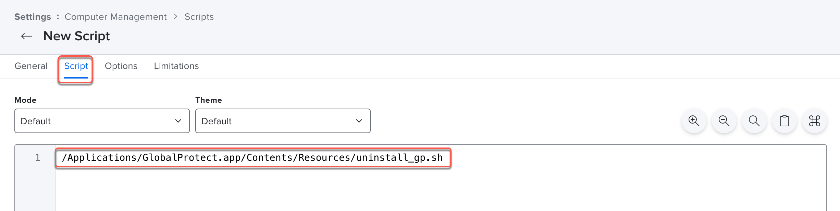Click the Settings breadcrumb label

coord(33,17)
